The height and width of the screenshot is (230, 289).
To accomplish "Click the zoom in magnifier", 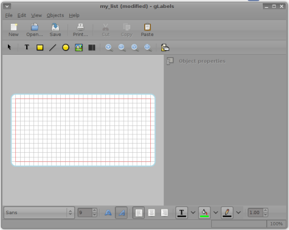I will pyautogui.click(x=109, y=47).
